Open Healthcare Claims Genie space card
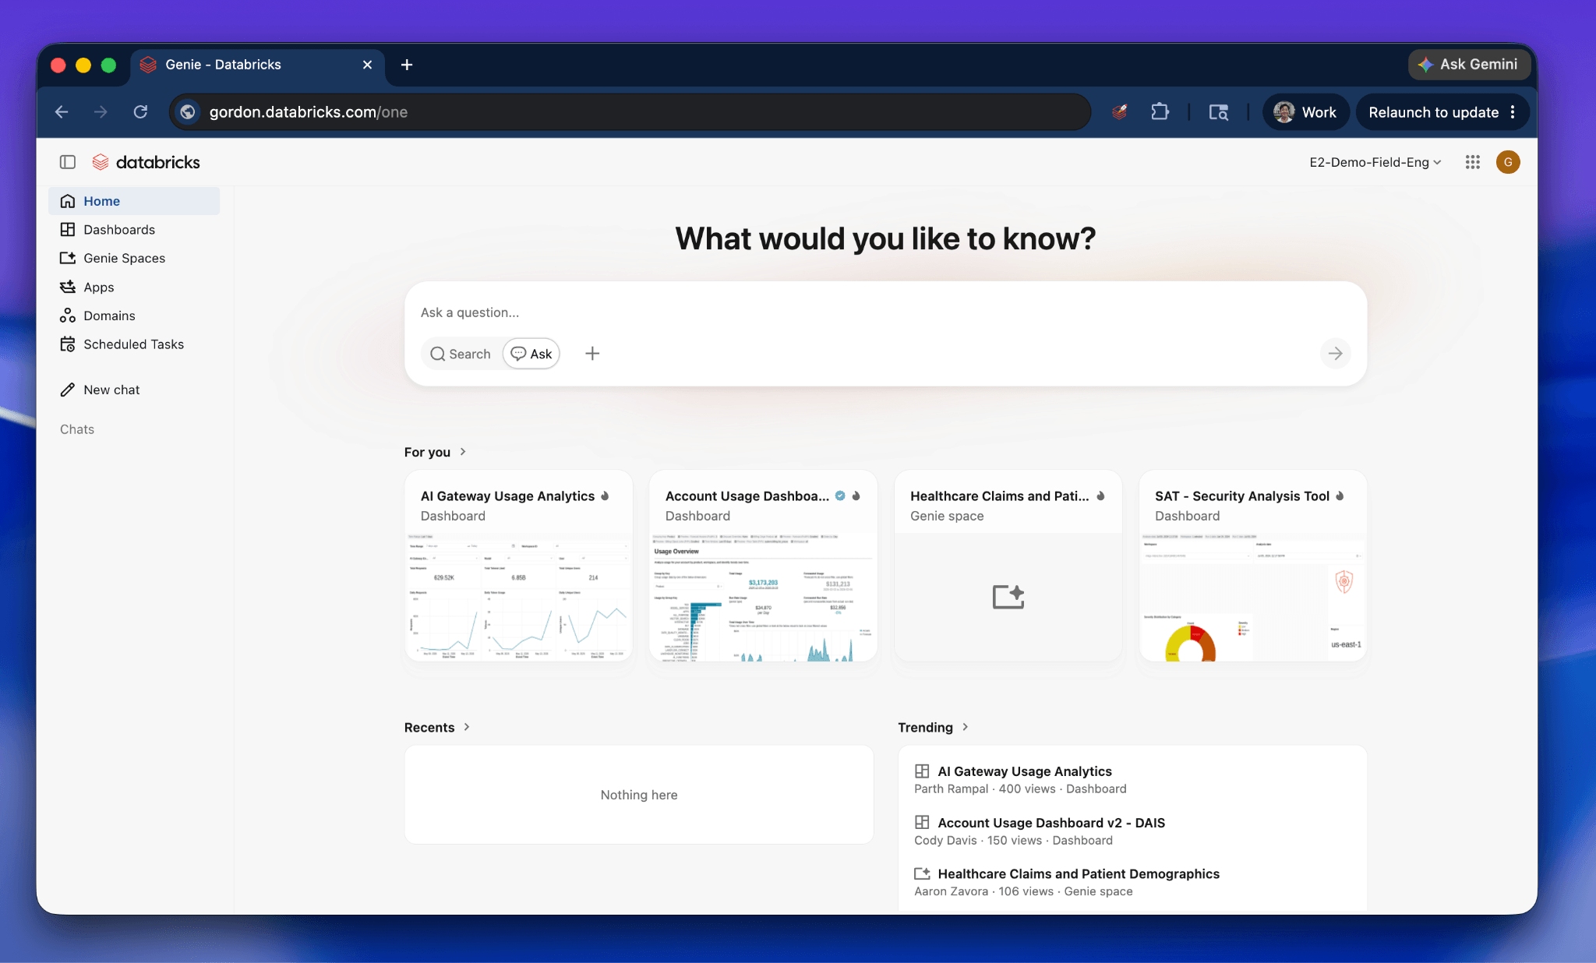 [1008, 566]
